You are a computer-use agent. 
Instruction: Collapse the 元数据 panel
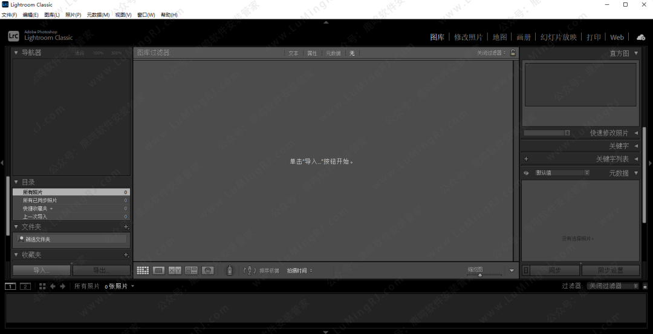click(636, 173)
